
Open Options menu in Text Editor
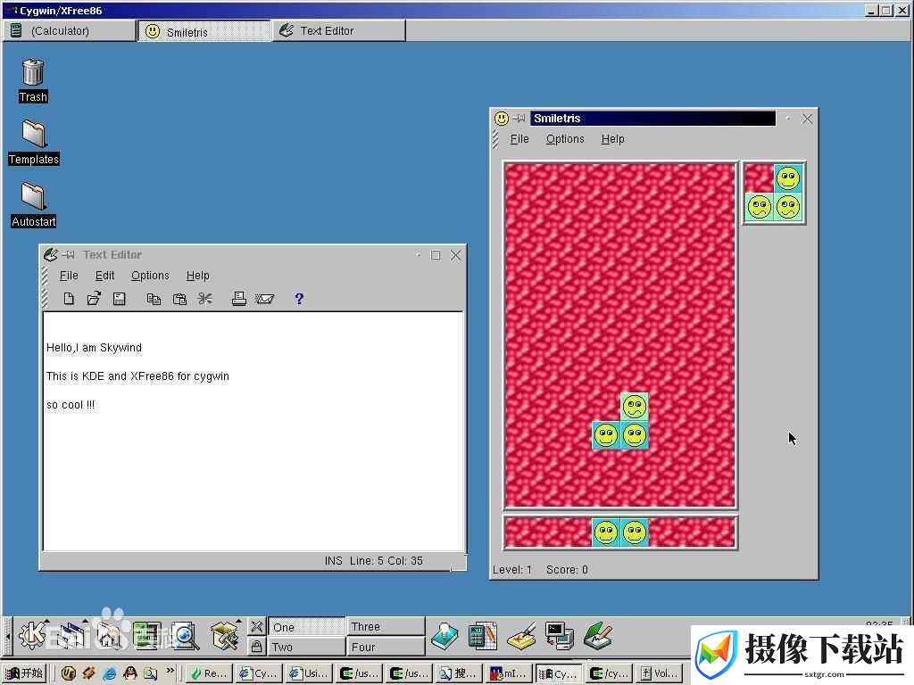[150, 276]
